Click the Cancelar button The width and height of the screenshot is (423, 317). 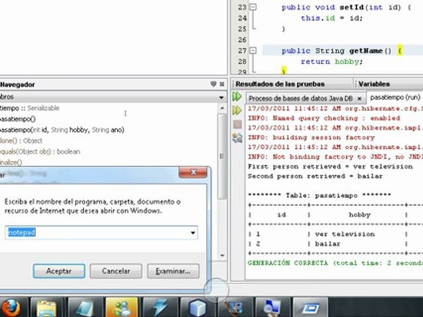[116, 271]
